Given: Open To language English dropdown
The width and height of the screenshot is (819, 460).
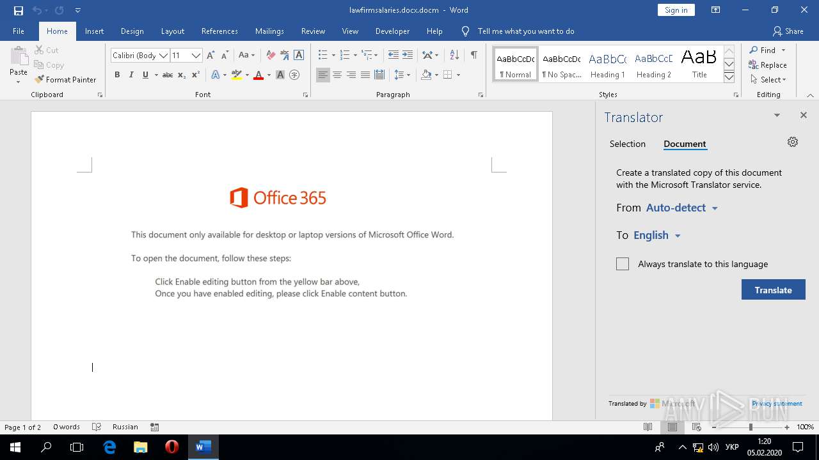Looking at the screenshot, I should tap(657, 235).
